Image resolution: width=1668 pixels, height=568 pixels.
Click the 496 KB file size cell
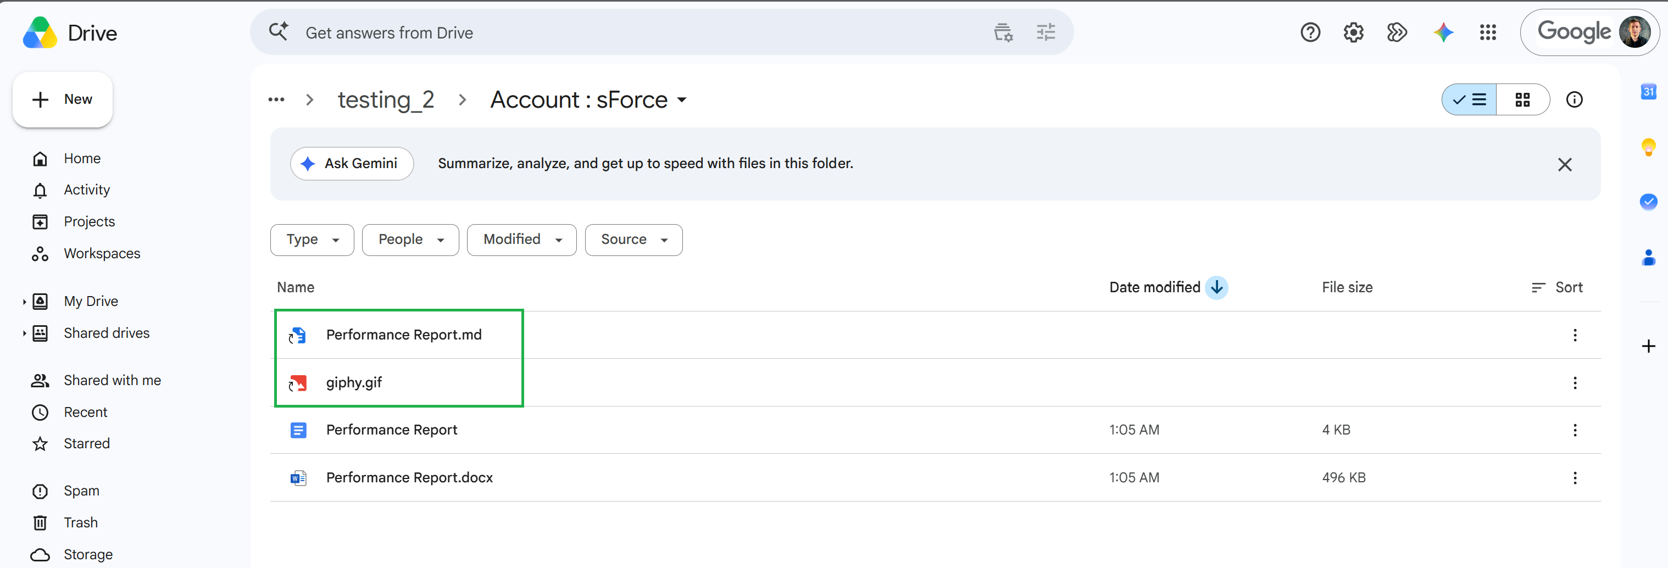[1344, 478]
